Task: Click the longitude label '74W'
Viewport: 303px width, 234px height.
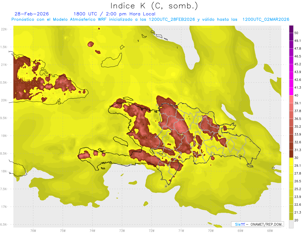Action: click(92, 230)
